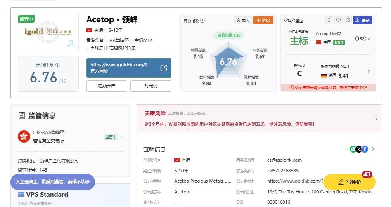This screenshot has width=391, height=207.
Task: Click the 全球展业 tag
Action: coord(99,48)
